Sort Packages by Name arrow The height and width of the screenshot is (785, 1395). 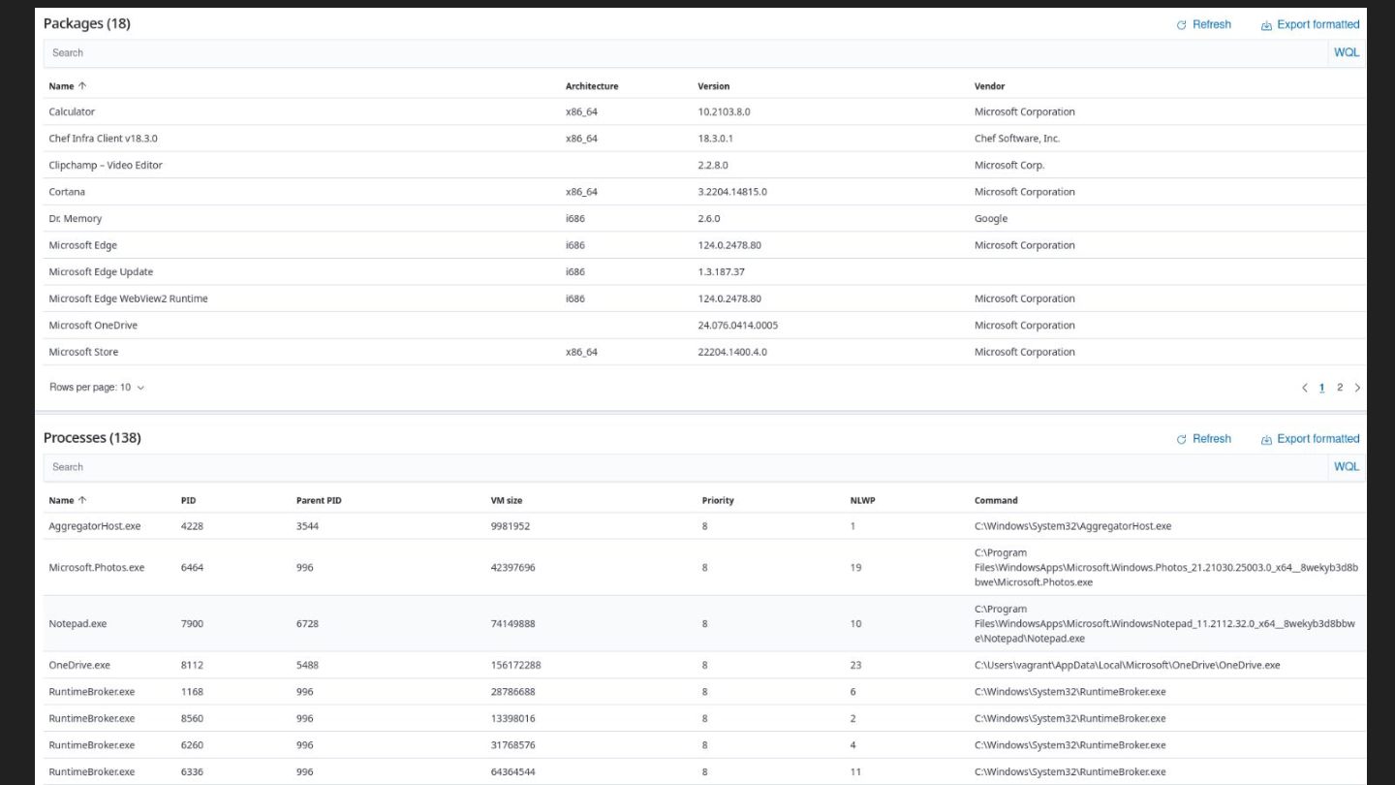[81, 86]
